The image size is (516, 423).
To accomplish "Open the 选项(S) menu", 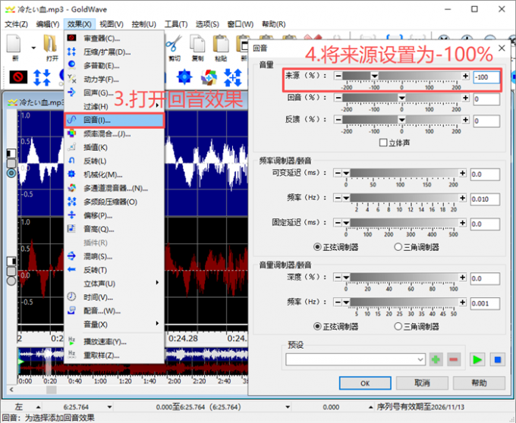I will (207, 24).
